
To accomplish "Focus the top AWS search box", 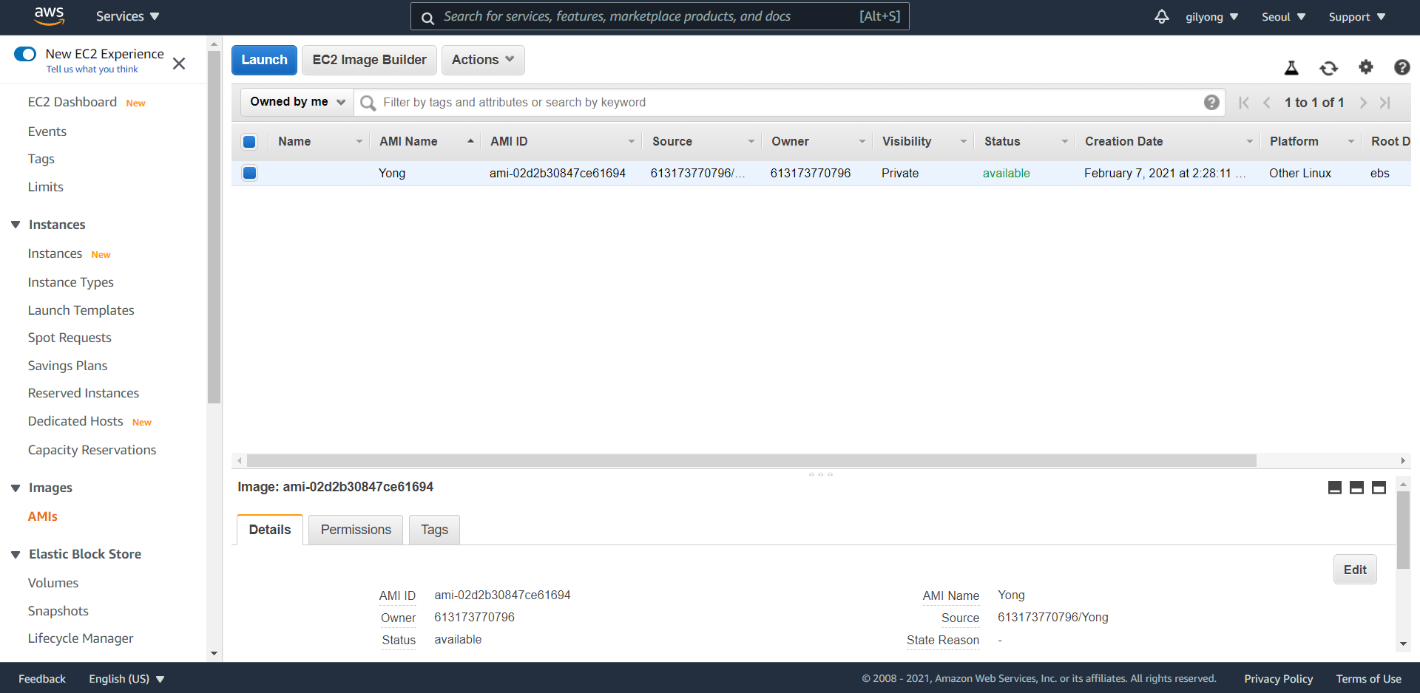I will pos(660,16).
